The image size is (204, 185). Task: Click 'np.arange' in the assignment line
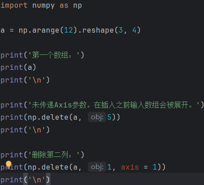click(39, 30)
